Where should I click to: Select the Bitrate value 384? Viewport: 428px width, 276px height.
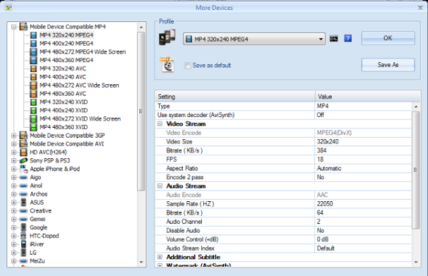tap(363, 150)
